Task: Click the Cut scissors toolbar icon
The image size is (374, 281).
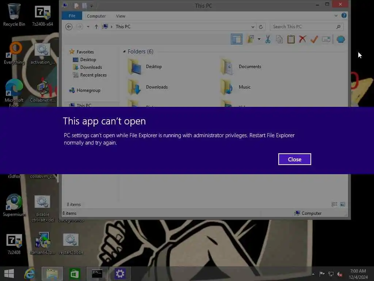Action: (x=268, y=39)
